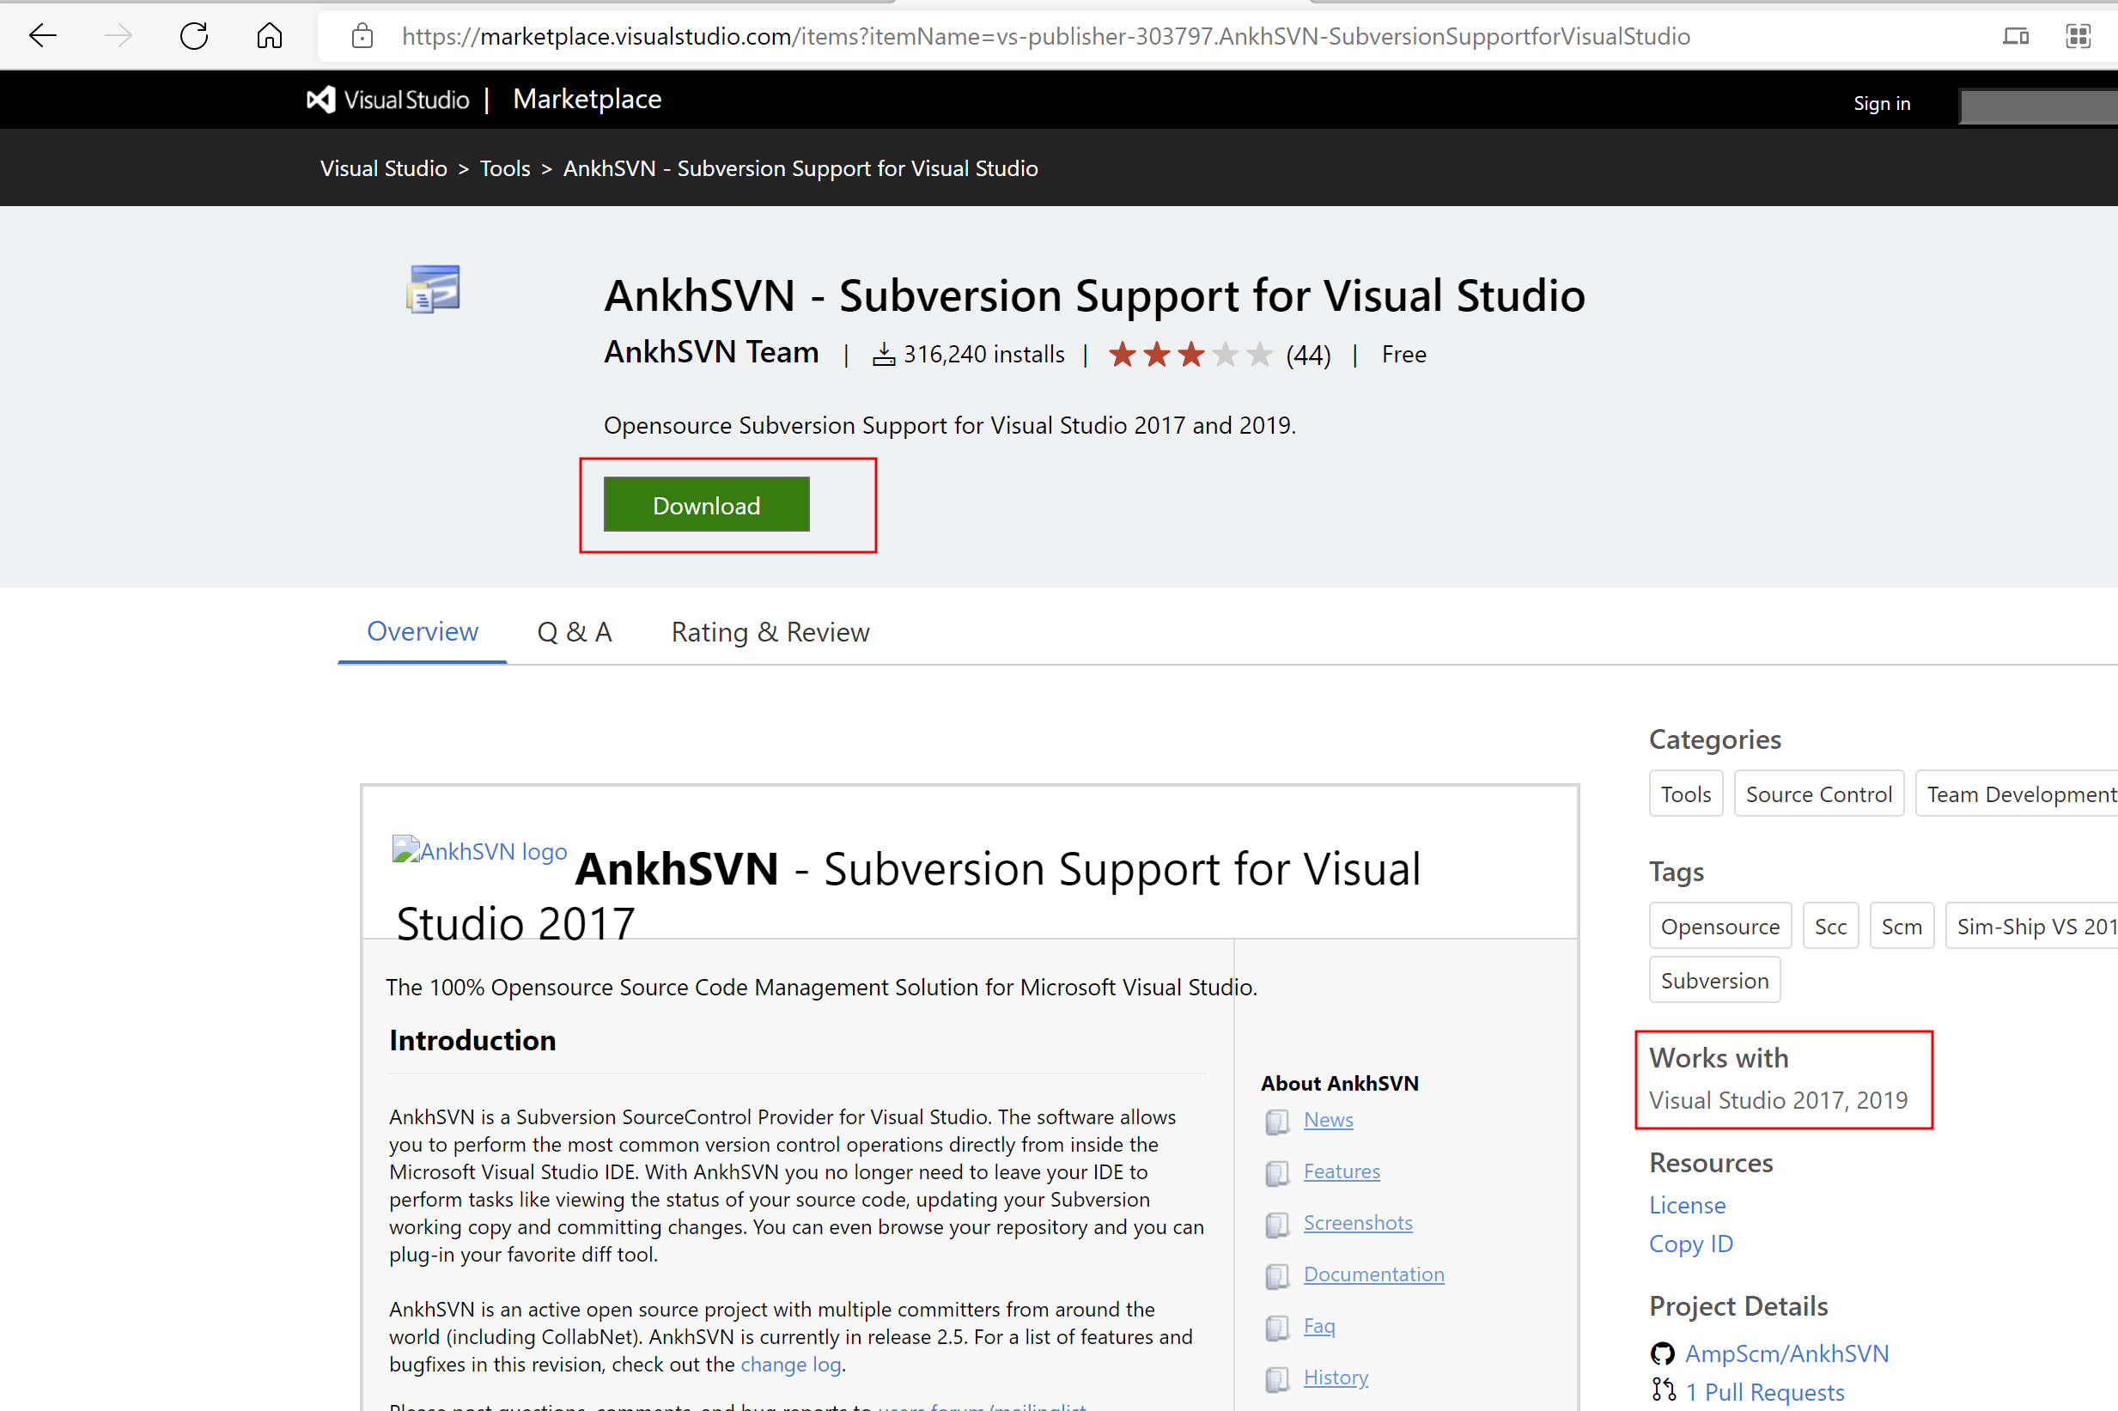This screenshot has width=2118, height=1411.
Task: Open the Tools breadcrumb link
Action: tap(505, 168)
